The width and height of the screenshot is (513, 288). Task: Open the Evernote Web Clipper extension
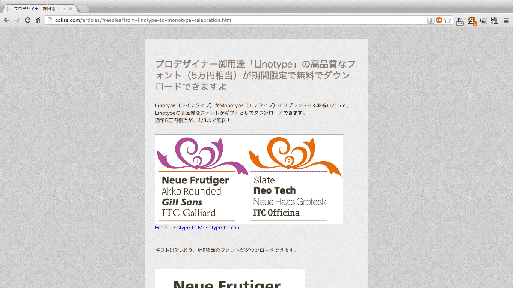tap(495, 20)
